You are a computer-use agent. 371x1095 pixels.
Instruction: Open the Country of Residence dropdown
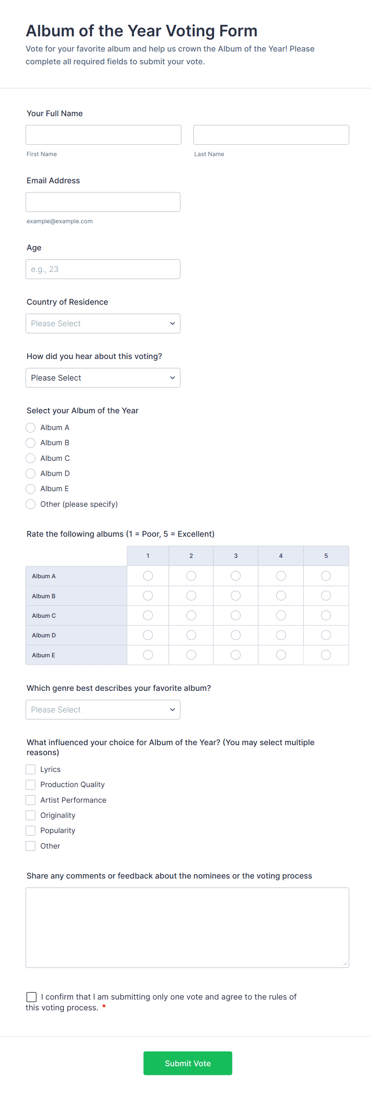point(103,323)
